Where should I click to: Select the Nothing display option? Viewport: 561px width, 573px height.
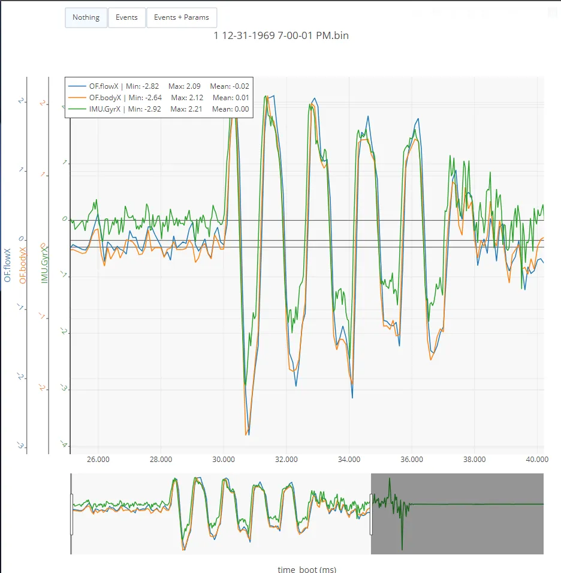pyautogui.click(x=86, y=17)
